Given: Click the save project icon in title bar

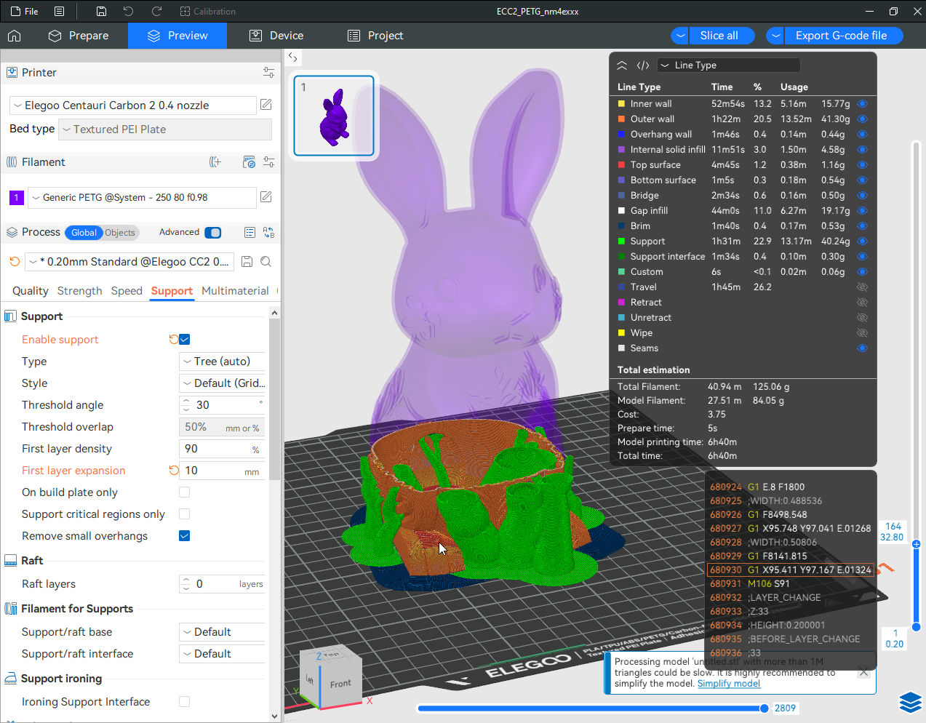Looking at the screenshot, I should coord(101,12).
